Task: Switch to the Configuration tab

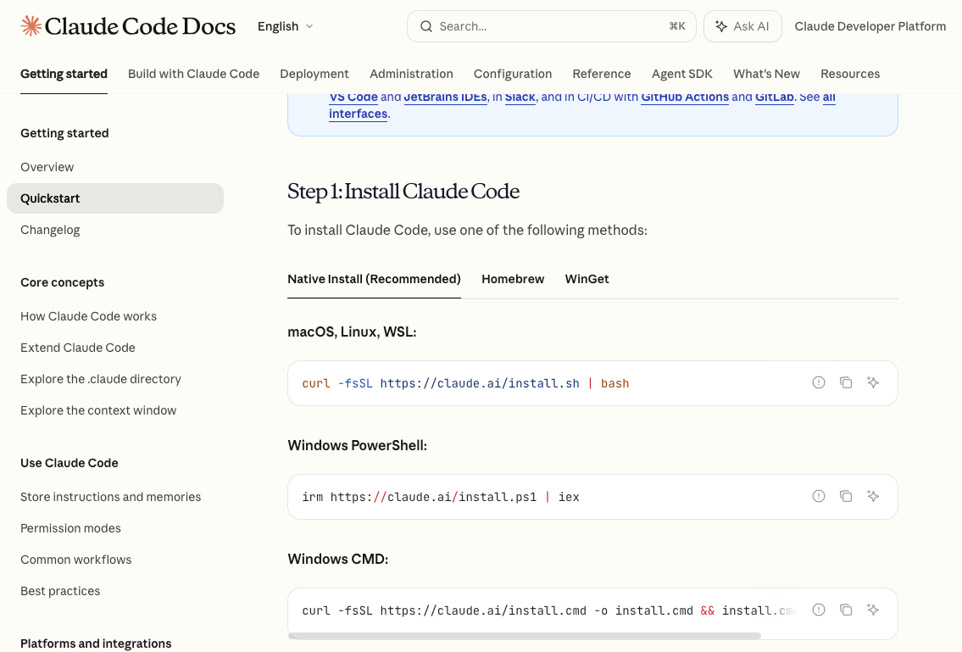Action: [x=513, y=74]
